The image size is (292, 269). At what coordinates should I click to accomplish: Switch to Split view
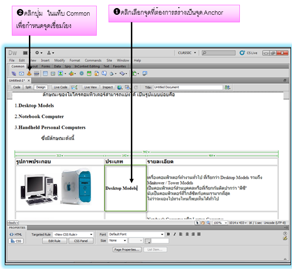coord(28,87)
